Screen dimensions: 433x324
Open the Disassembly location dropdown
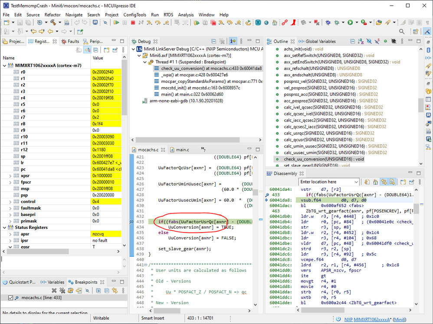pyautogui.click(x=356, y=182)
